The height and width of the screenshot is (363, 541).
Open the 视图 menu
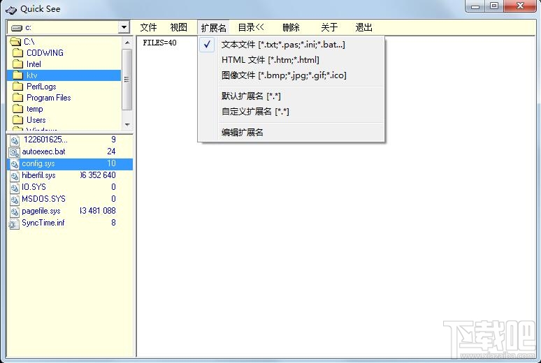point(179,27)
